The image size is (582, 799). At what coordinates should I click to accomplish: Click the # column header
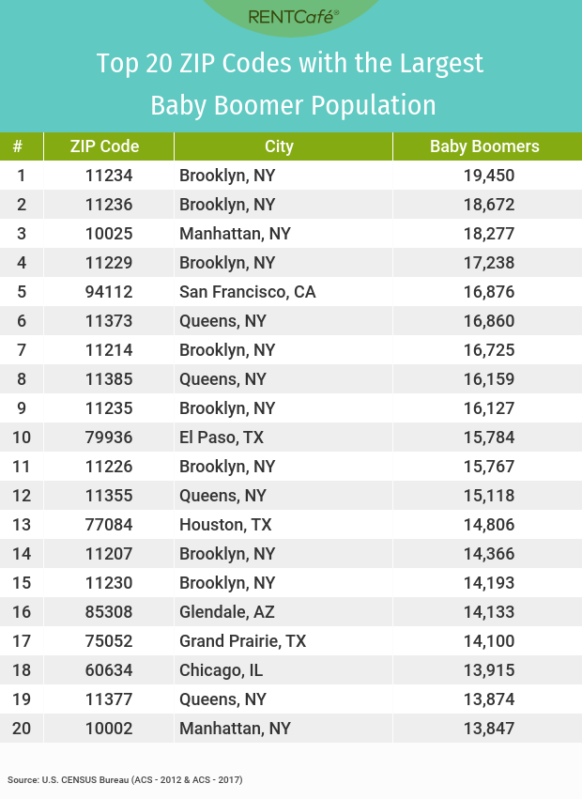tap(18, 146)
